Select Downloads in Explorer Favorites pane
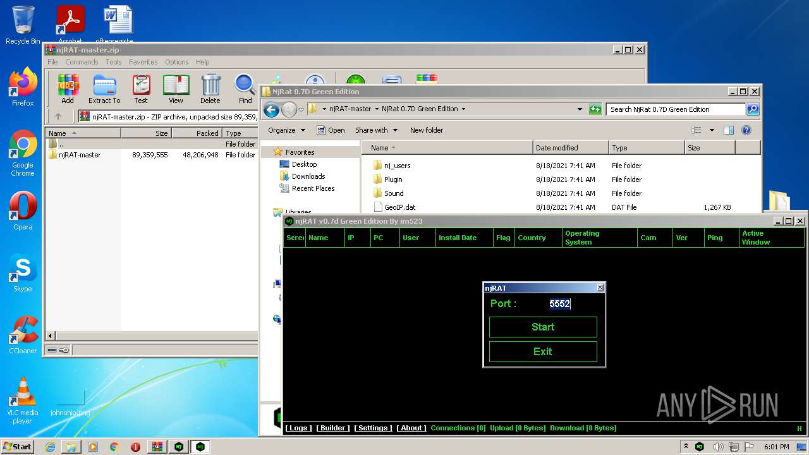This screenshot has width=809, height=455. (x=308, y=176)
